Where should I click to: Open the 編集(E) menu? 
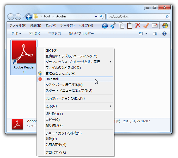(36, 26)
